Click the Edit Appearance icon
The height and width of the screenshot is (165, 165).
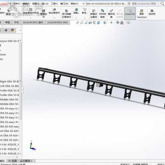coord(118,23)
